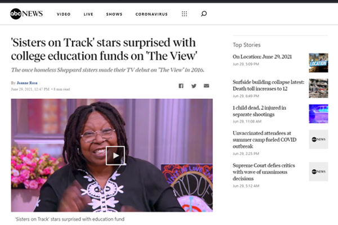Open 1 child dead, 2 injured story
This screenshot has width=338, height=225.
[x=259, y=111]
